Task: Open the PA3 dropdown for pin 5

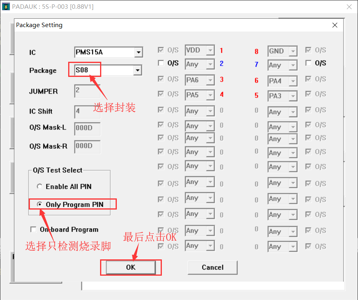Action: point(293,96)
